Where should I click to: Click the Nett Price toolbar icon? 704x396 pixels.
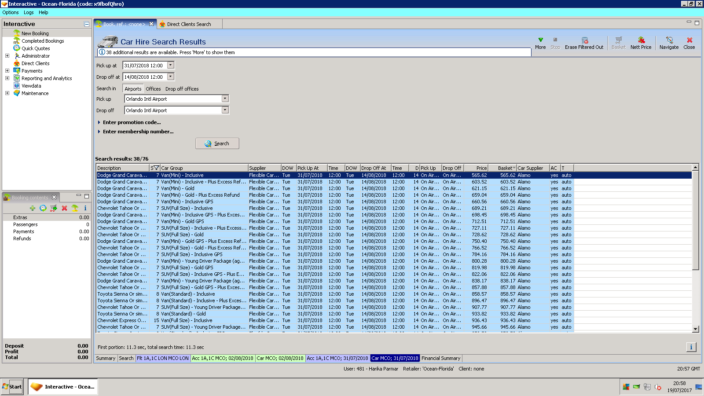641,40
